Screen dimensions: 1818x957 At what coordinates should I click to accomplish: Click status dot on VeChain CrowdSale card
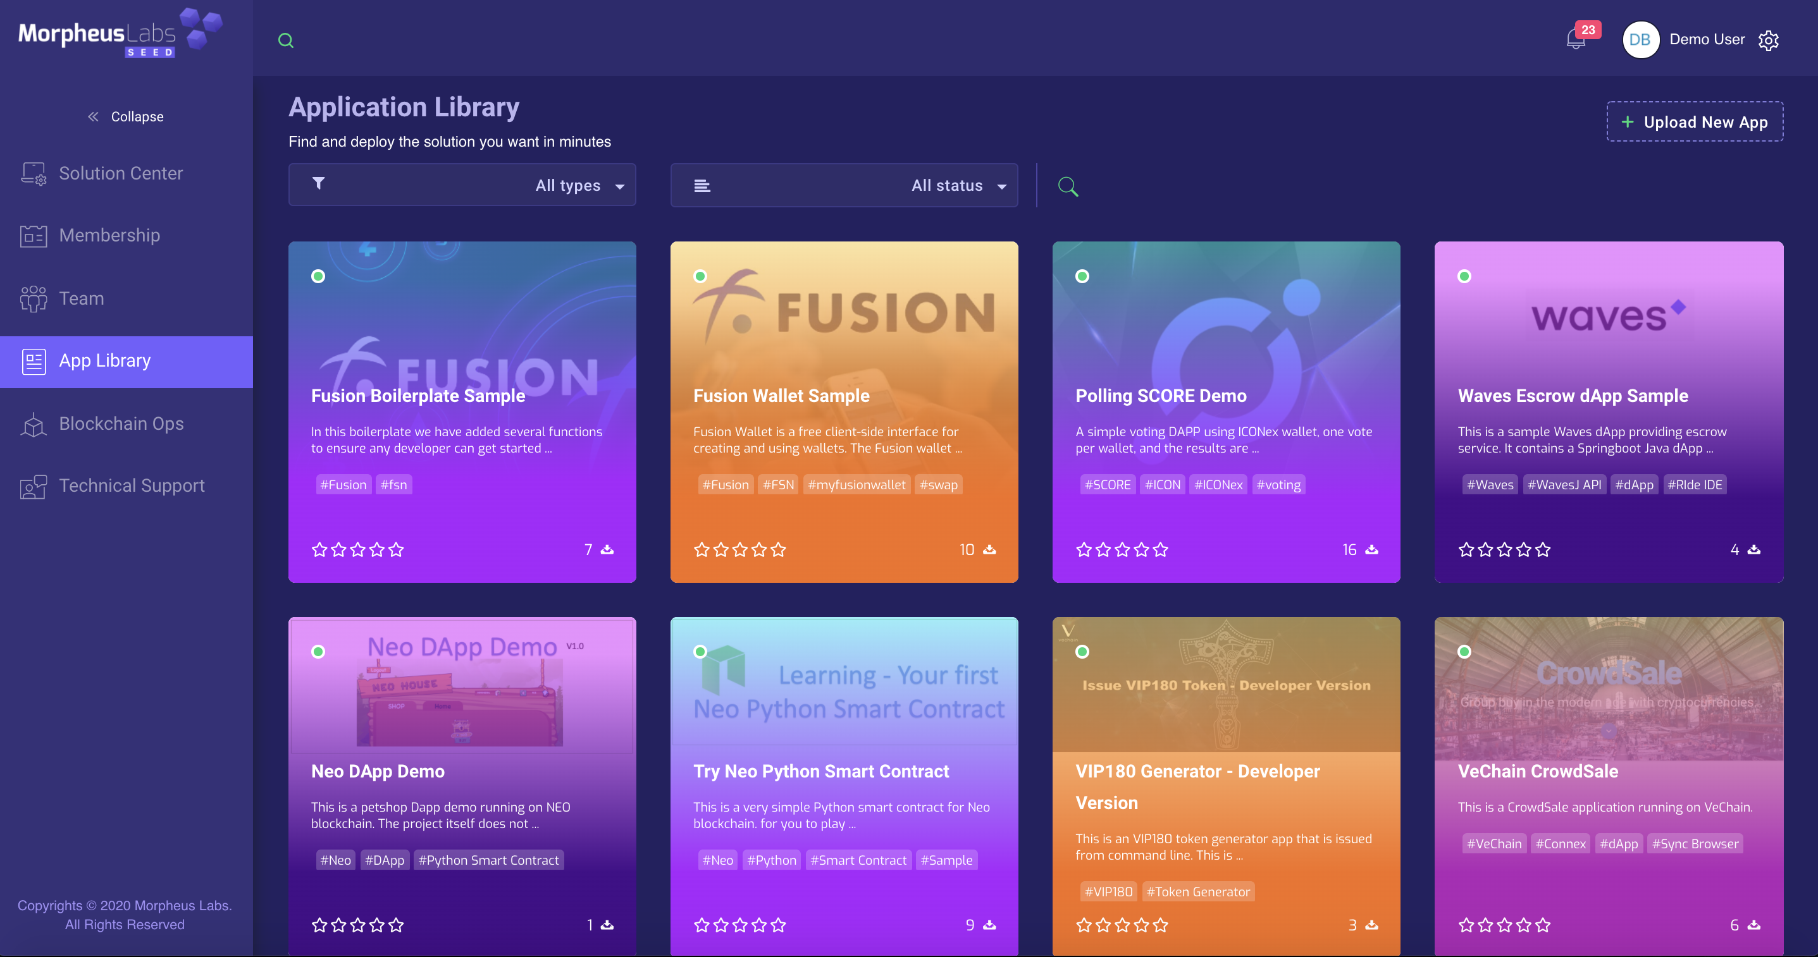click(x=1464, y=652)
